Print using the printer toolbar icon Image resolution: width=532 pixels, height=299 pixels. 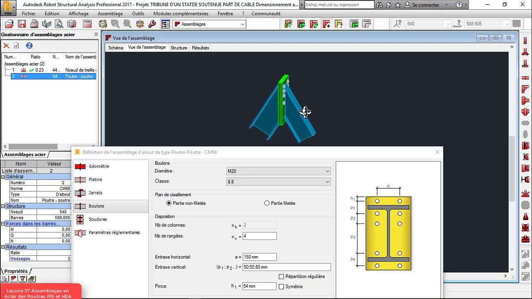click(x=34, y=24)
